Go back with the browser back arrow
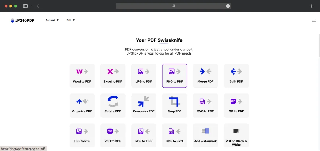320x151 pixels. tap(38, 6)
